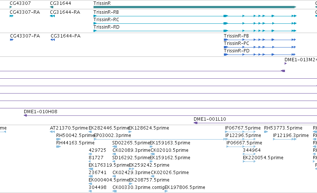Screen dimensions: 317x193
Task: Select the CK02089.3prime EST label
Action: pos(131,150)
